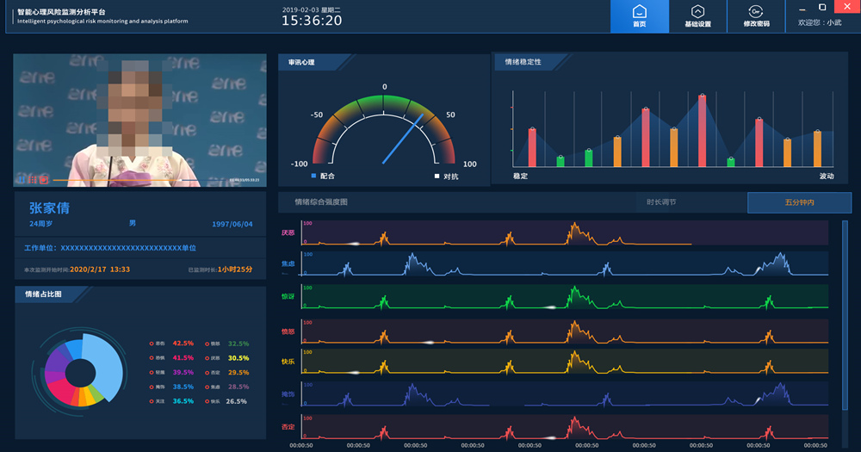This screenshot has height=452, width=861.
Task: Click the white 对抗 legend square
Action: click(437, 176)
